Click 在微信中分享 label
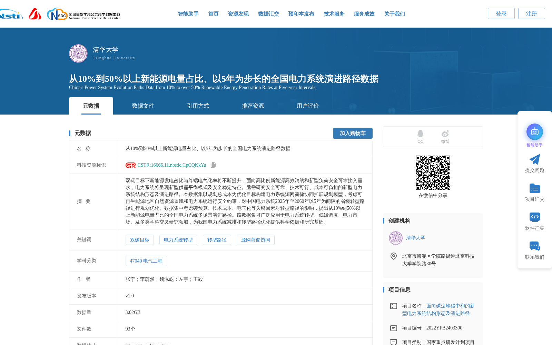The height and width of the screenshot is (345, 552). (433, 196)
